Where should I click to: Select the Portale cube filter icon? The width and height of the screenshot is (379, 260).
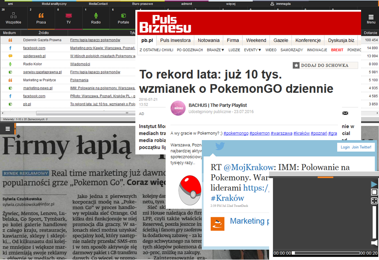[x=123, y=15]
